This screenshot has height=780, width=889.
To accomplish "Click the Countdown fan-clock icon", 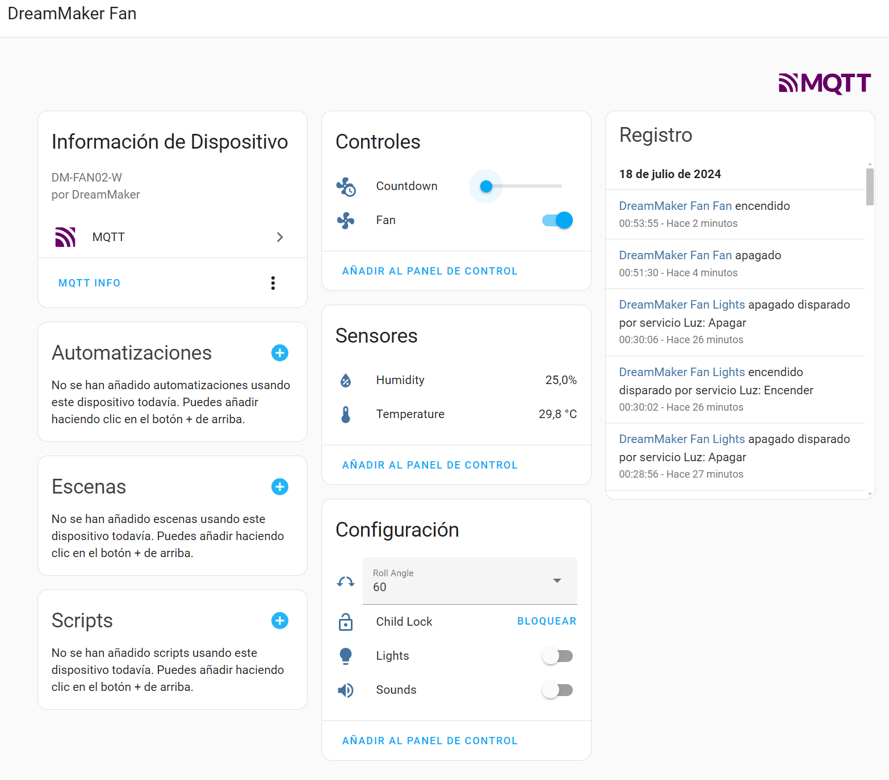I will click(x=346, y=187).
